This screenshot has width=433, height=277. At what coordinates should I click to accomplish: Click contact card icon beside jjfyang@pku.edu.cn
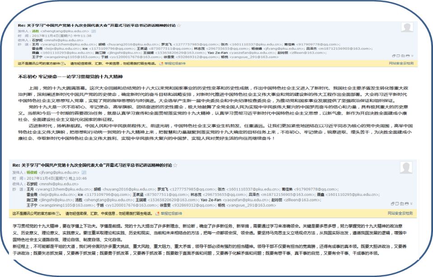[84, 172]
